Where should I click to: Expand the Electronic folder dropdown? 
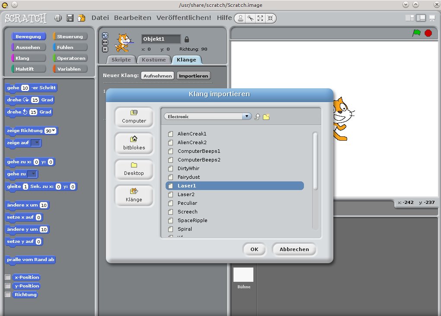[x=247, y=116]
